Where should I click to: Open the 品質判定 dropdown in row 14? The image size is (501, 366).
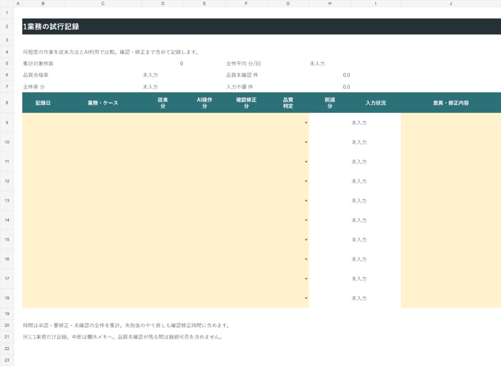[x=306, y=220]
